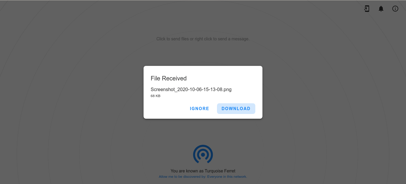Click the 68 KB file size label
This screenshot has width=406, height=184.
pyautogui.click(x=155, y=96)
